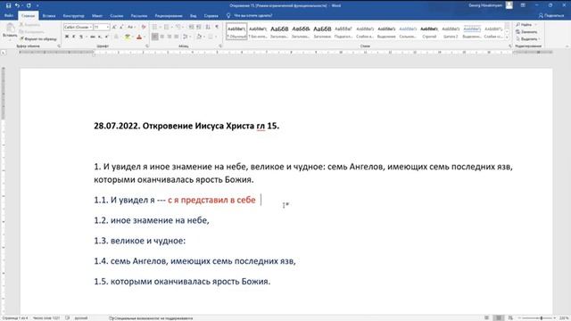Screen dimensions: 571x321
Task: Switch to the View (Вид) tab
Action: point(193,16)
